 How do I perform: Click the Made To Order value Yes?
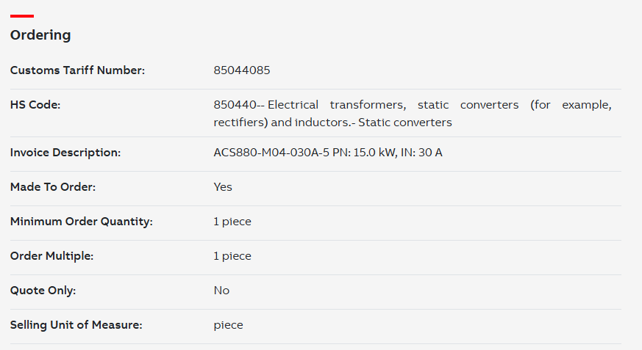(223, 187)
